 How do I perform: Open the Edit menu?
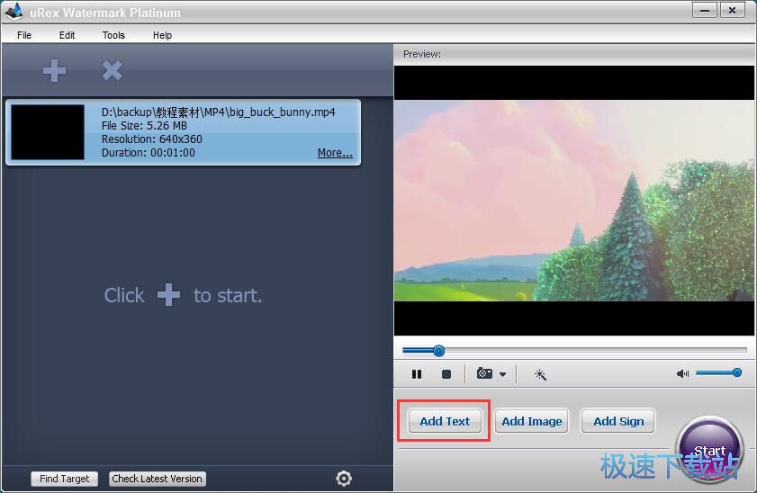point(68,35)
